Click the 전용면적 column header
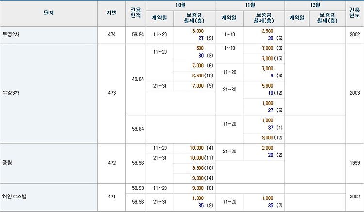The width and height of the screenshot is (364, 212). (x=135, y=14)
